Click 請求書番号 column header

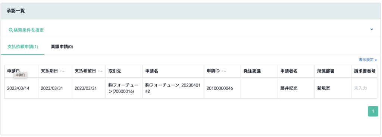[364, 71]
